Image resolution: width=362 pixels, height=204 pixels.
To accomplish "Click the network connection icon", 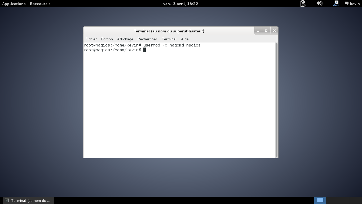I will pos(336,3).
